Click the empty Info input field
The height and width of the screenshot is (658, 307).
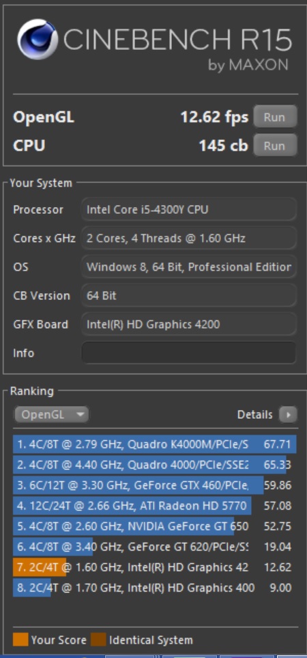[x=189, y=353]
